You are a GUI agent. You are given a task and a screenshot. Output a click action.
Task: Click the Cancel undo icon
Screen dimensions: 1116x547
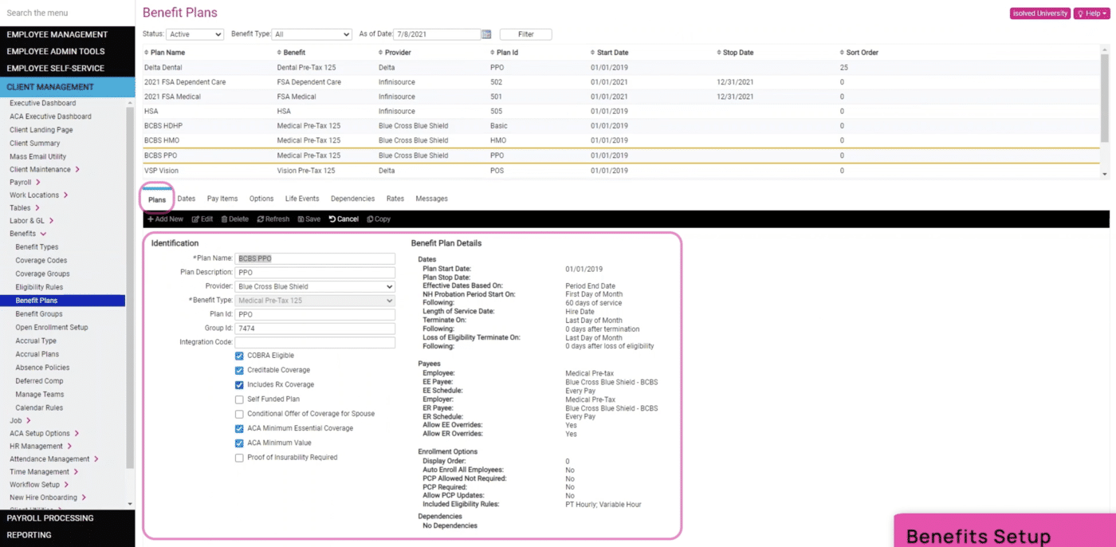pyautogui.click(x=333, y=218)
